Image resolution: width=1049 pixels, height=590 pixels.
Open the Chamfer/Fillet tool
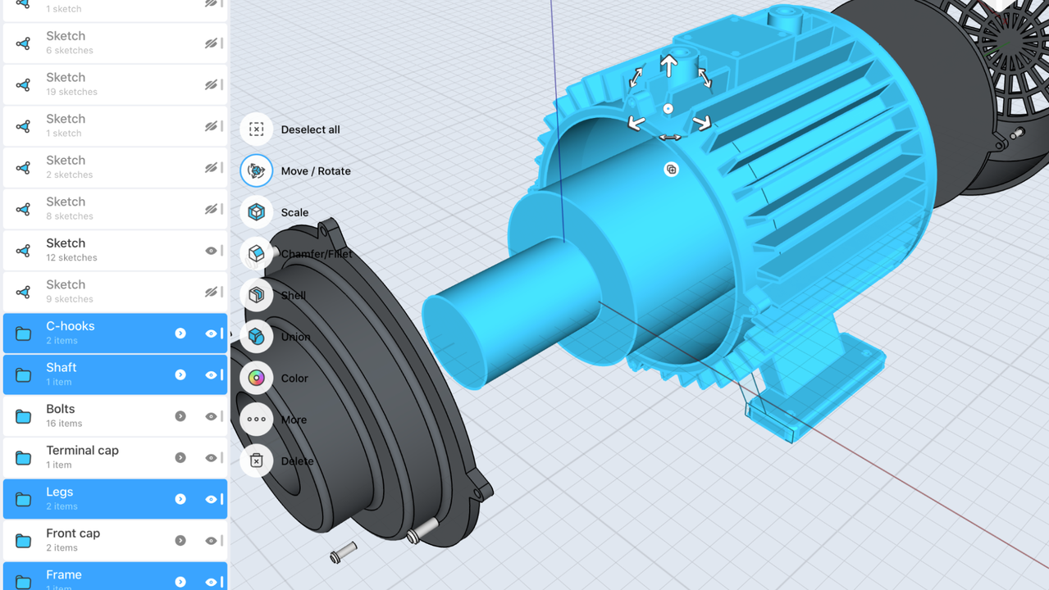tap(256, 253)
